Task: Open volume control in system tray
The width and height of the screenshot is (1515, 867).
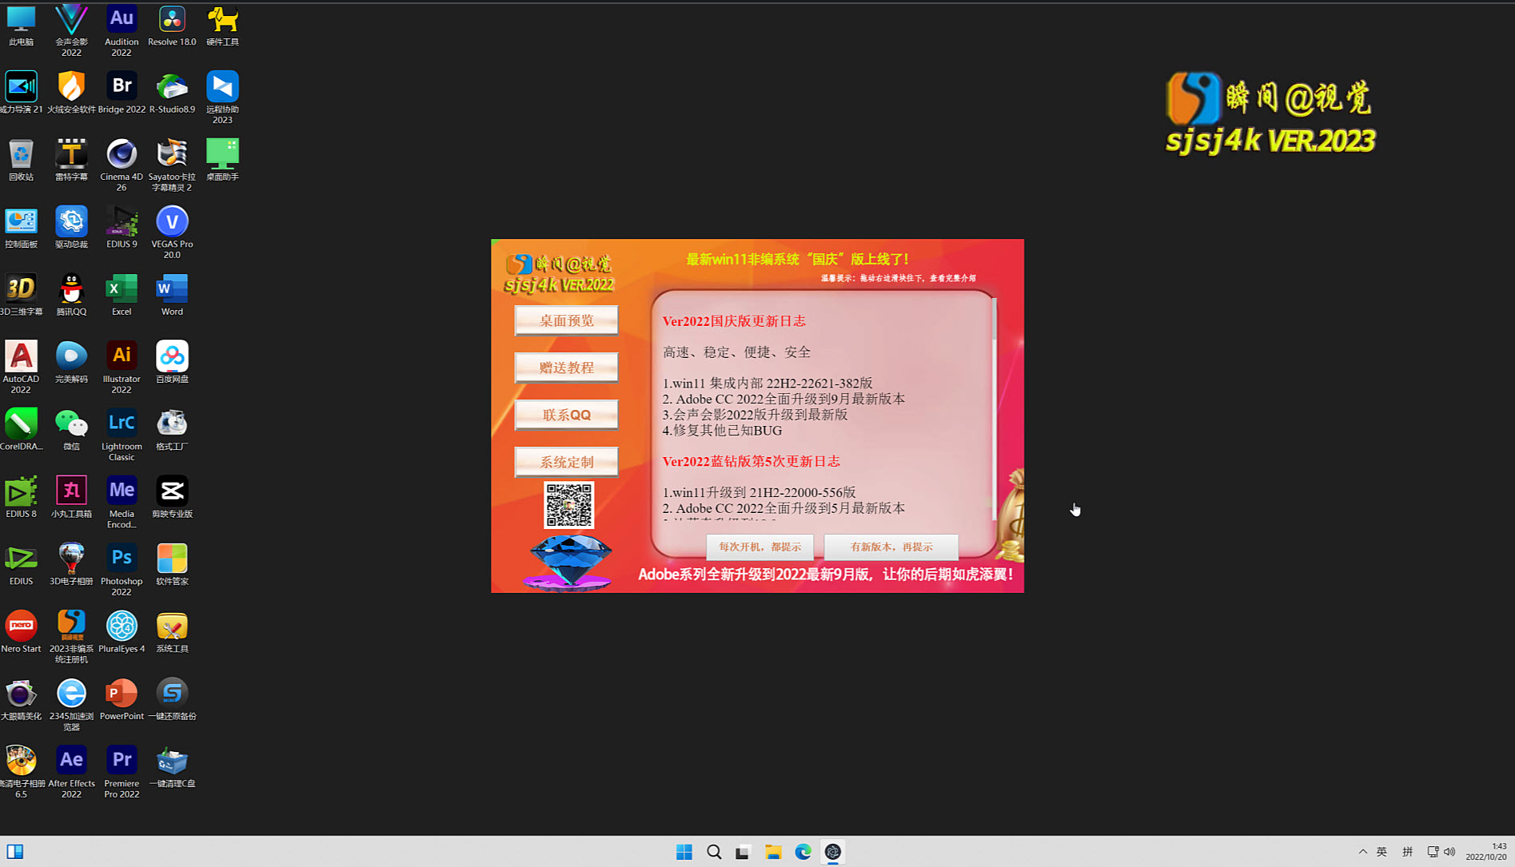Action: [1449, 852]
